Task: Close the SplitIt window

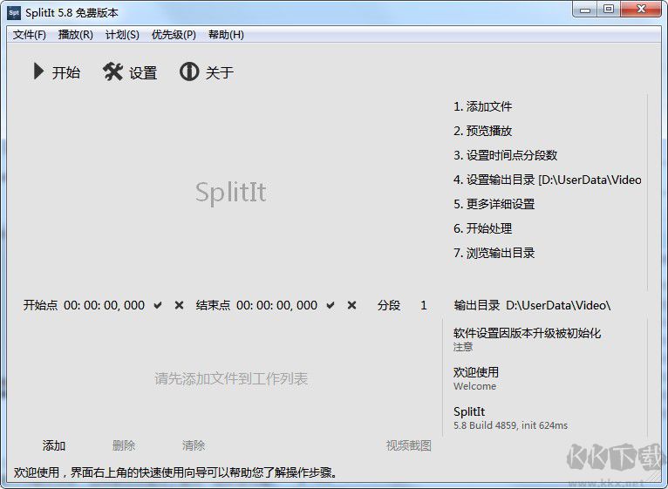Action: 641,10
